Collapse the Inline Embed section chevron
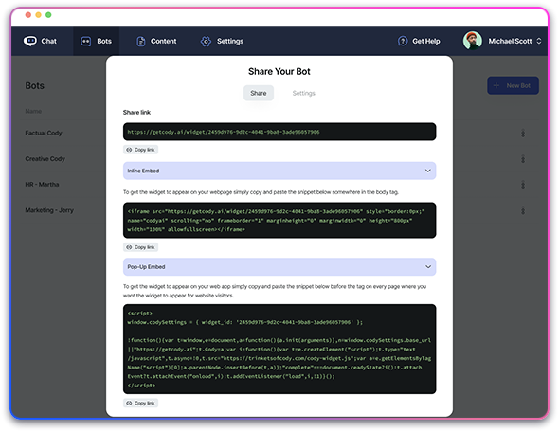Screen dimensions: 559x432 pyautogui.click(x=428, y=171)
